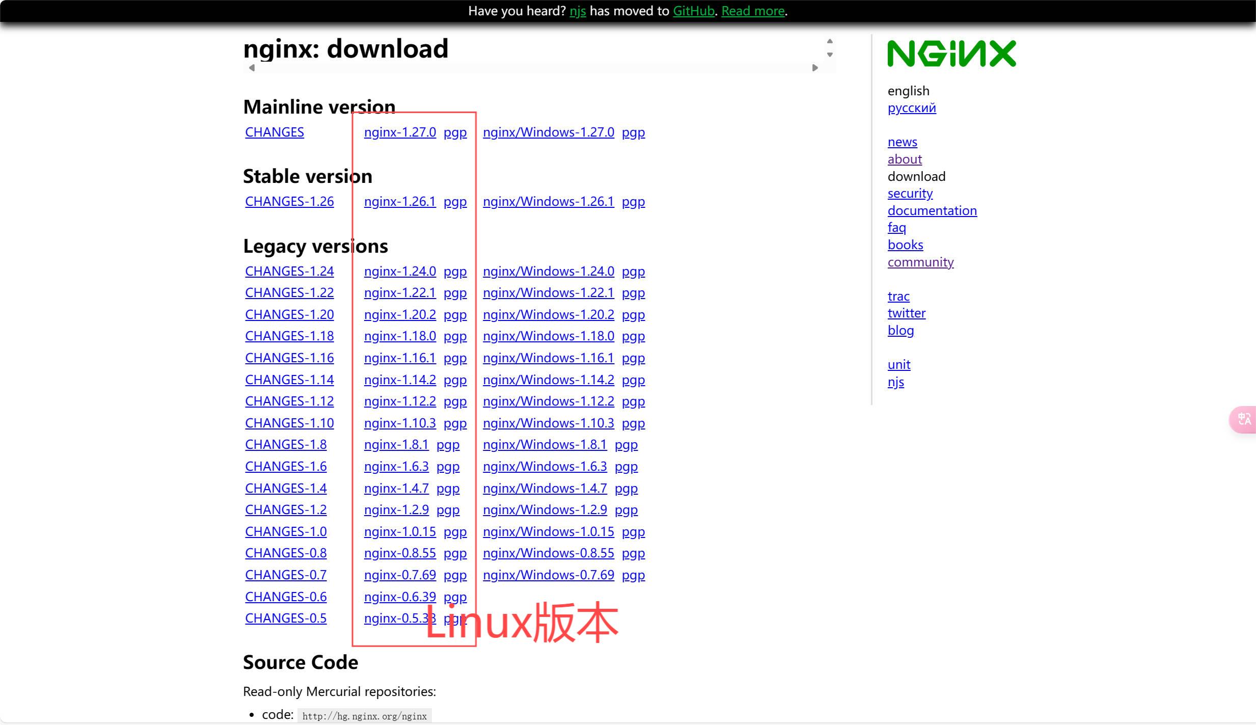Screen dimensions: 1256x725
Task: Download nginx/Windows-1.6.3
Action: [545, 467]
